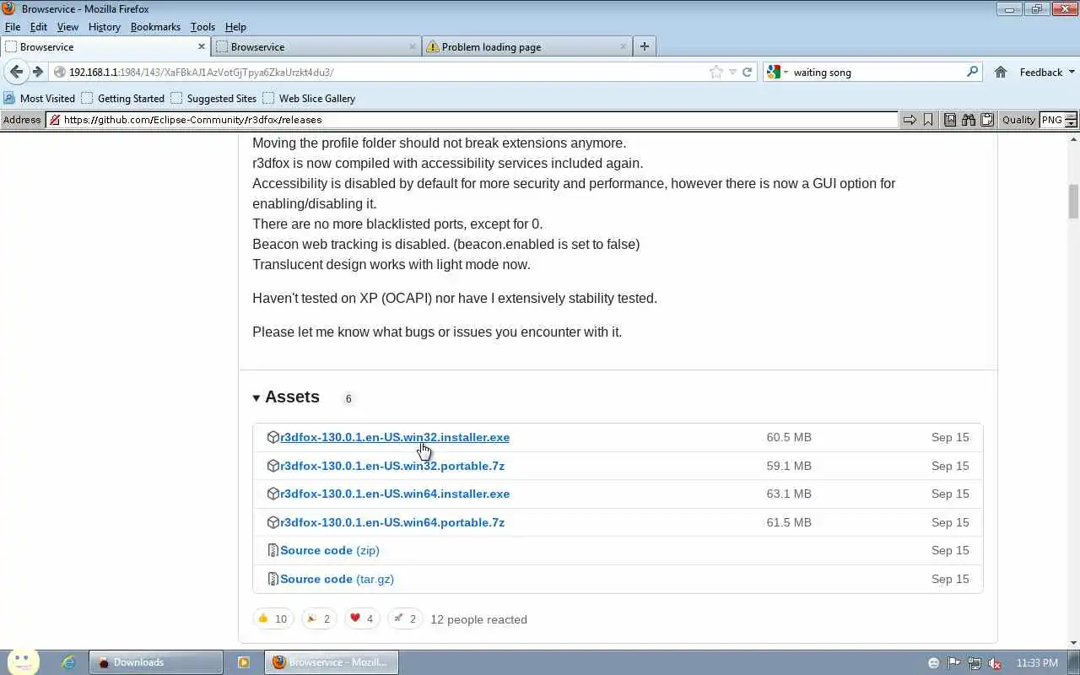Launch Internet Explorer from the taskbar

[x=68, y=662]
